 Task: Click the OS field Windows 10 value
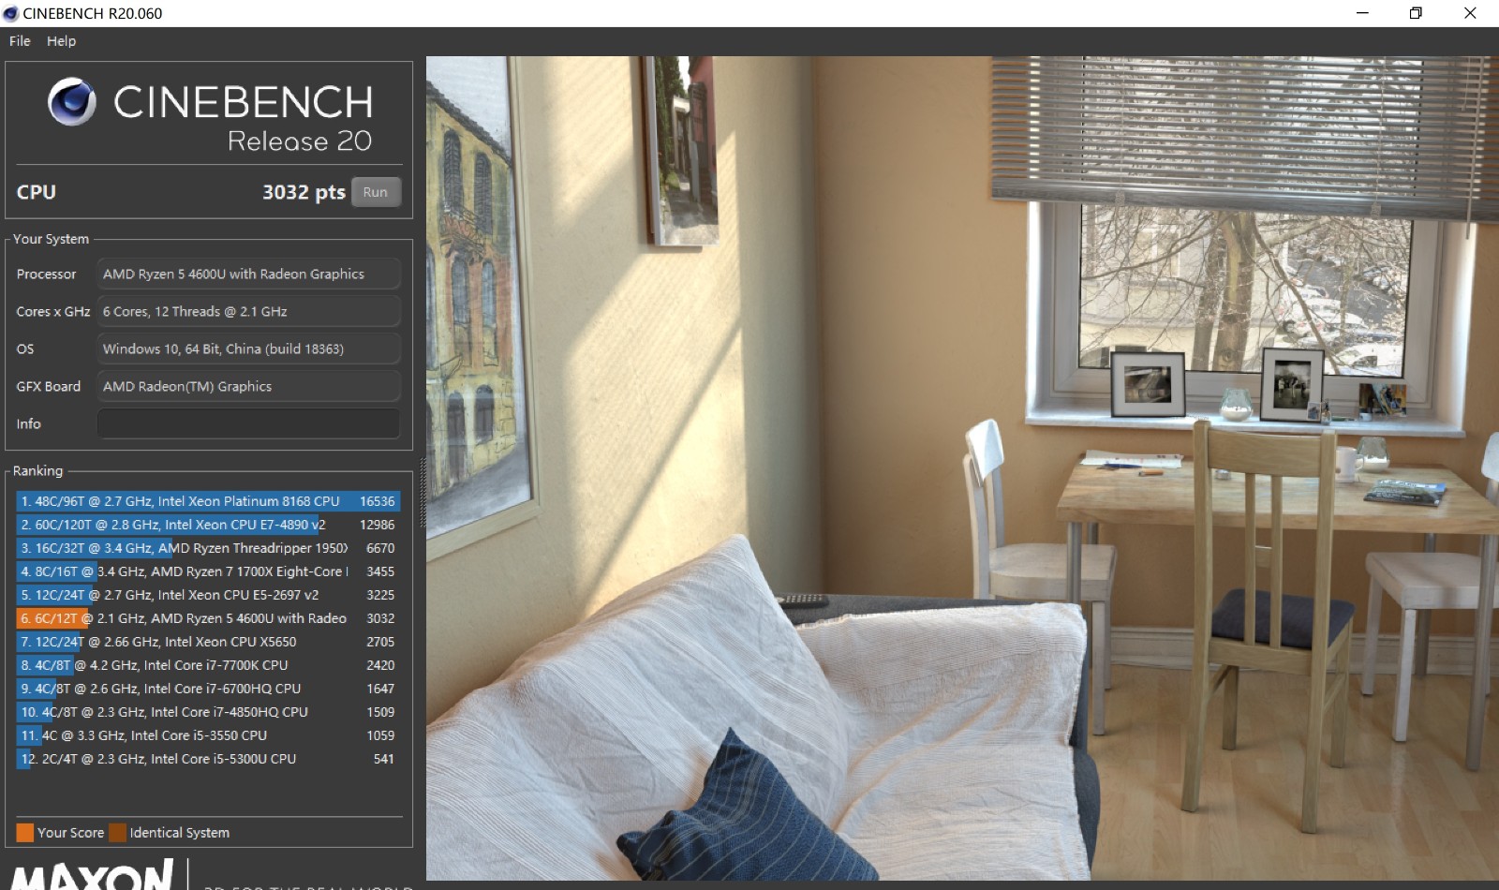pos(248,349)
